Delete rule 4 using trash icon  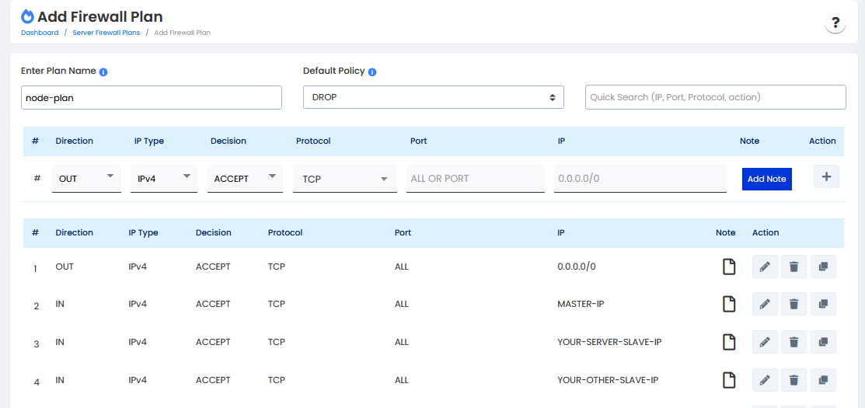793,380
